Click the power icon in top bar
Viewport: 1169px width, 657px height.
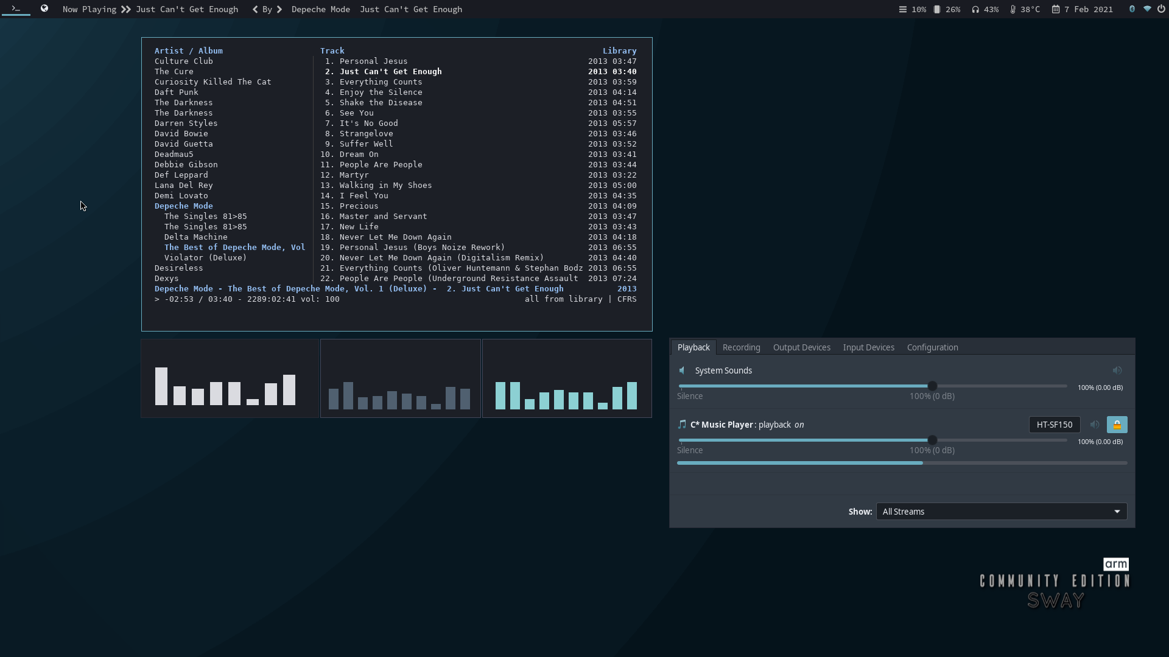coord(1162,9)
